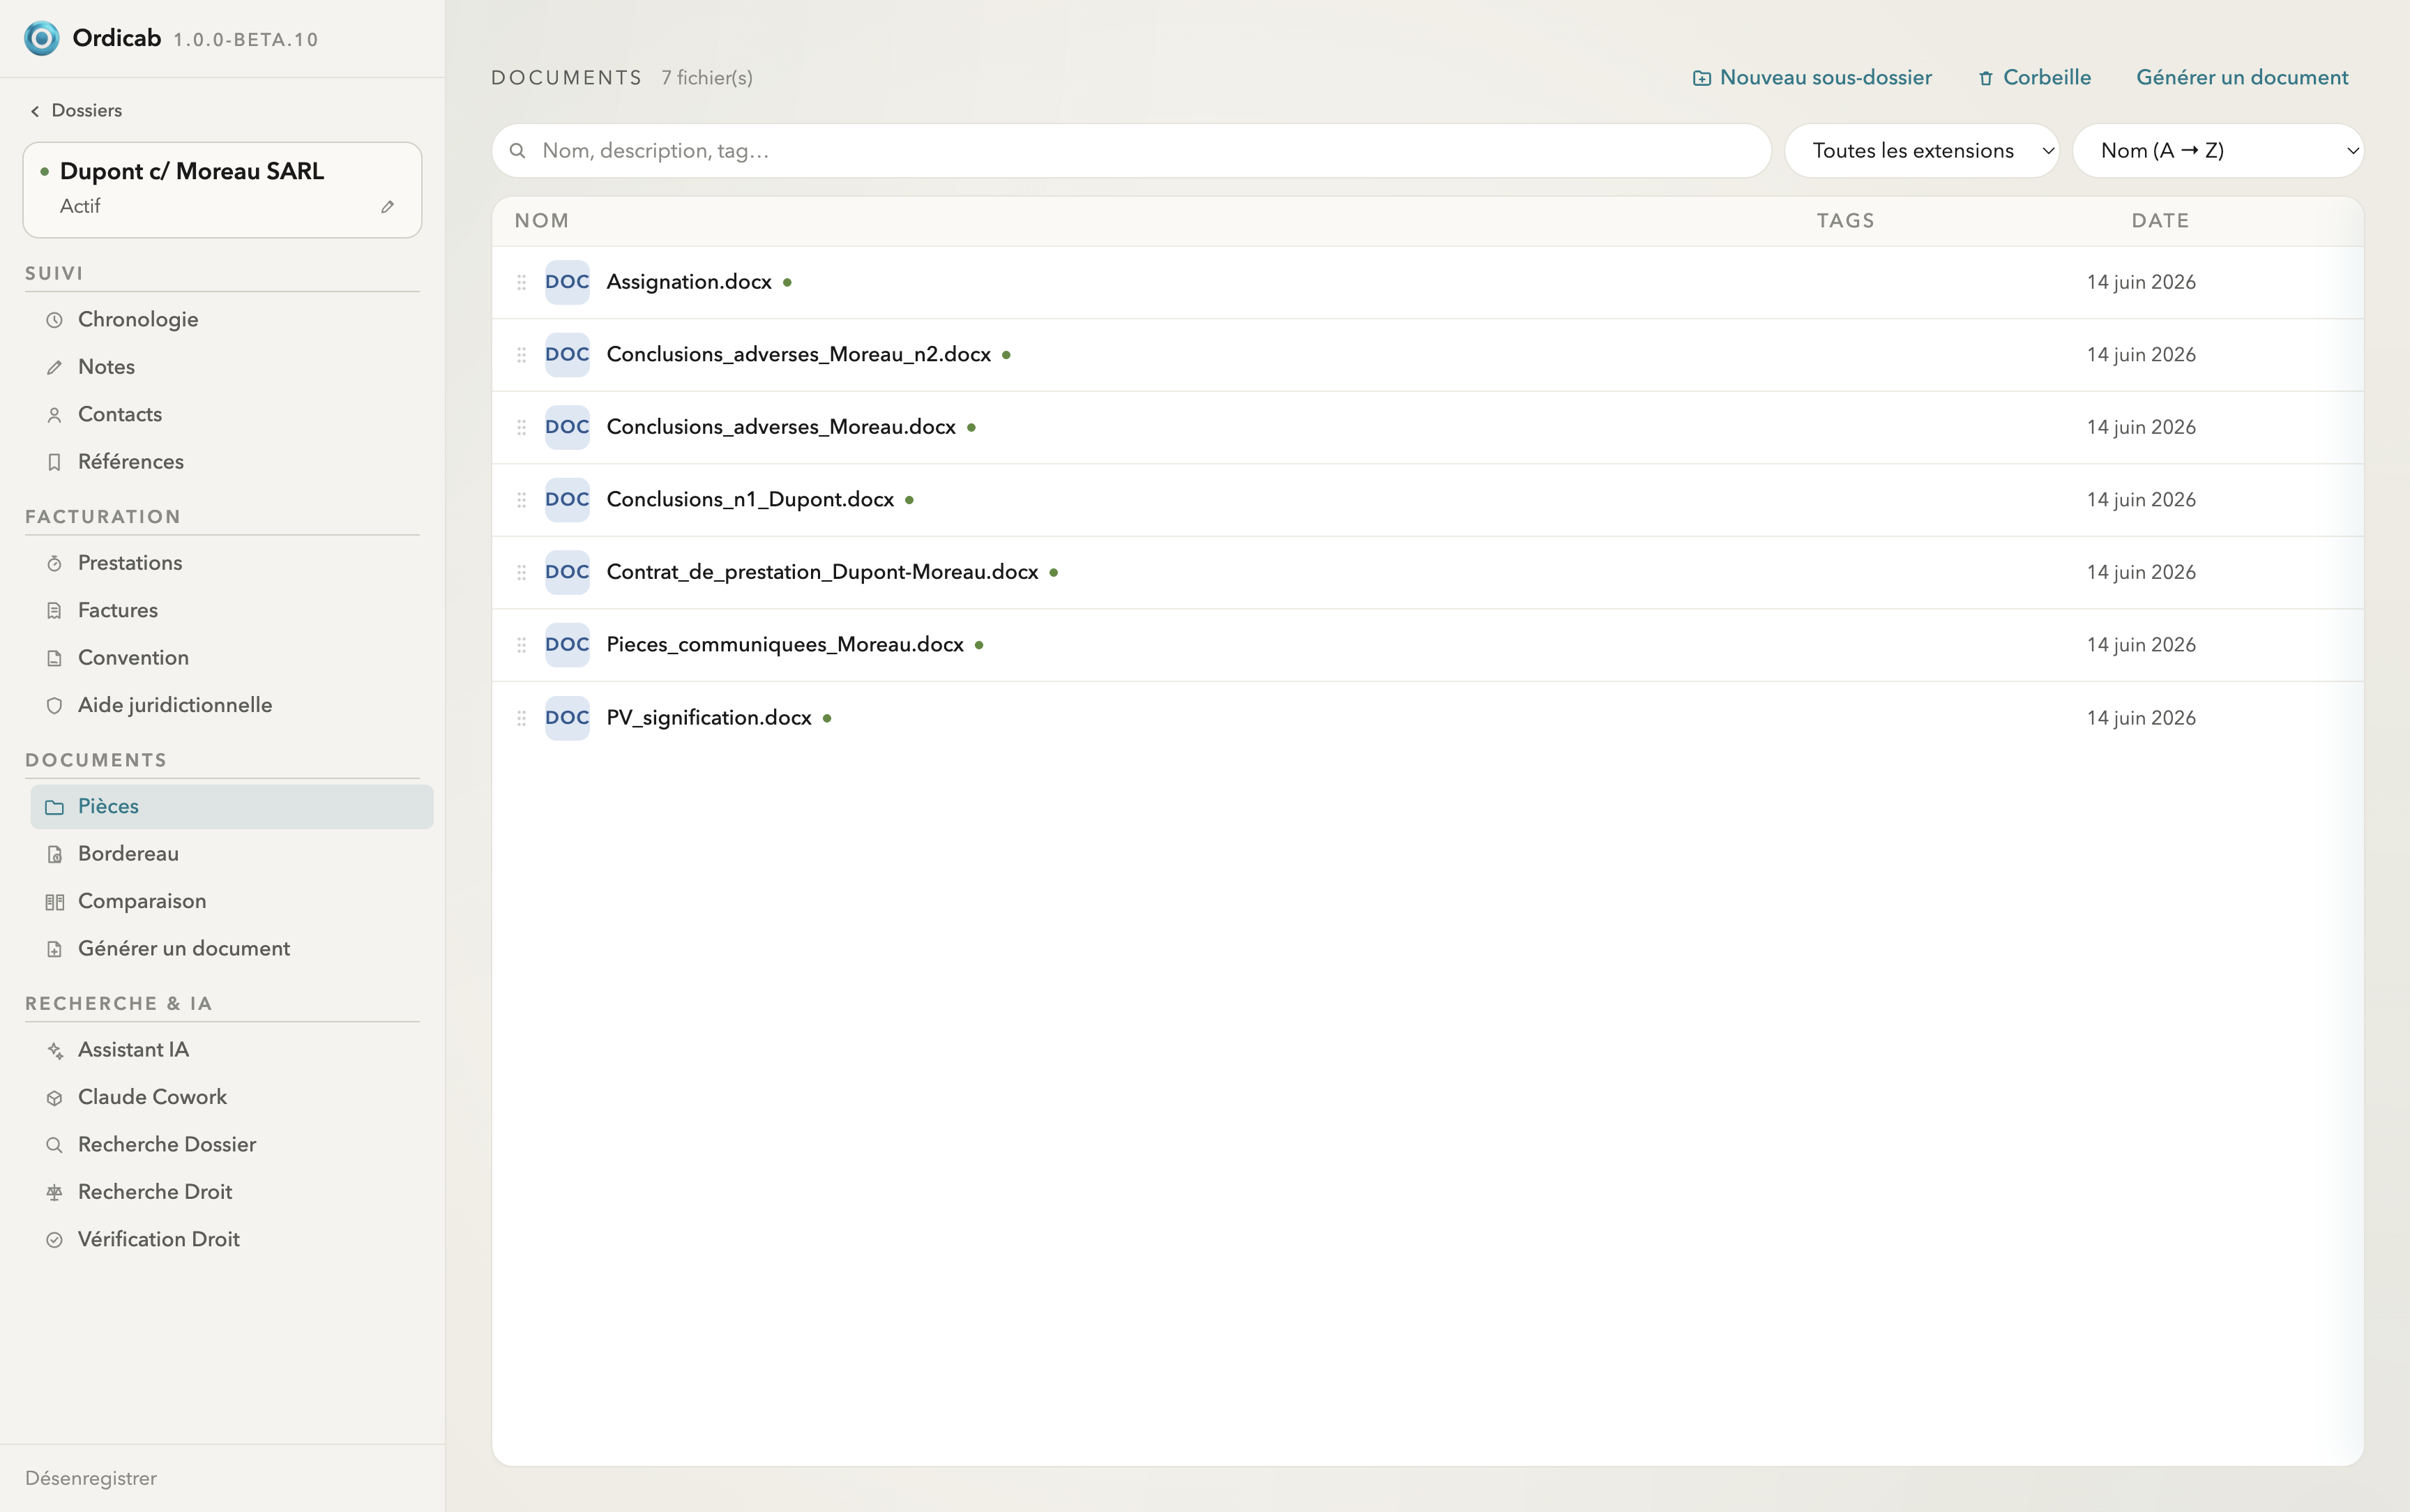Click the Recherche Droit scales icon
This screenshot has width=2410, height=1512.
pos(55,1192)
